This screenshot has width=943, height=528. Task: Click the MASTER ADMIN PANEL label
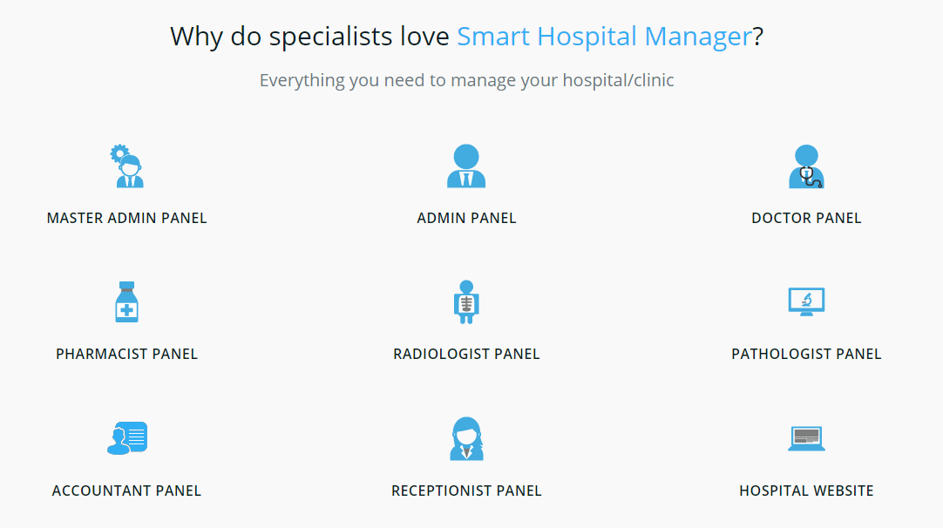[x=127, y=218]
